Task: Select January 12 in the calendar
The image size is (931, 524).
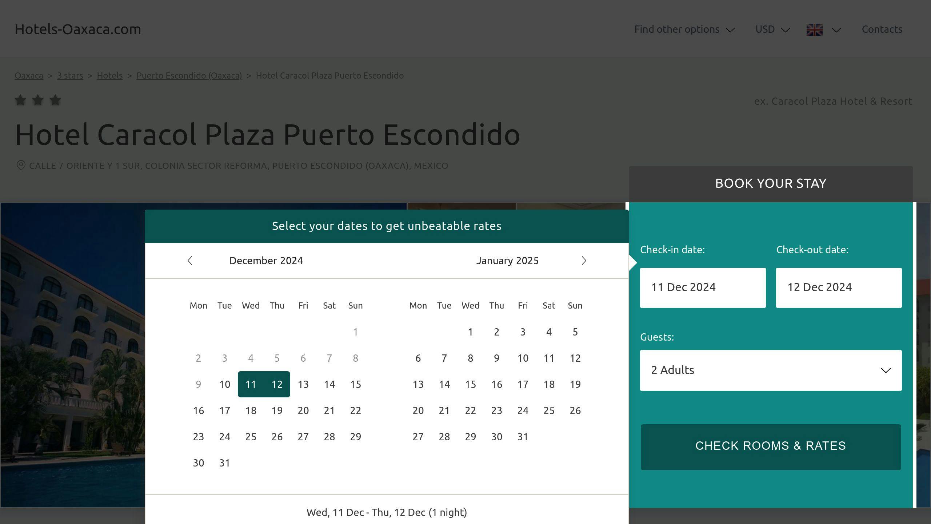Action: (x=575, y=358)
